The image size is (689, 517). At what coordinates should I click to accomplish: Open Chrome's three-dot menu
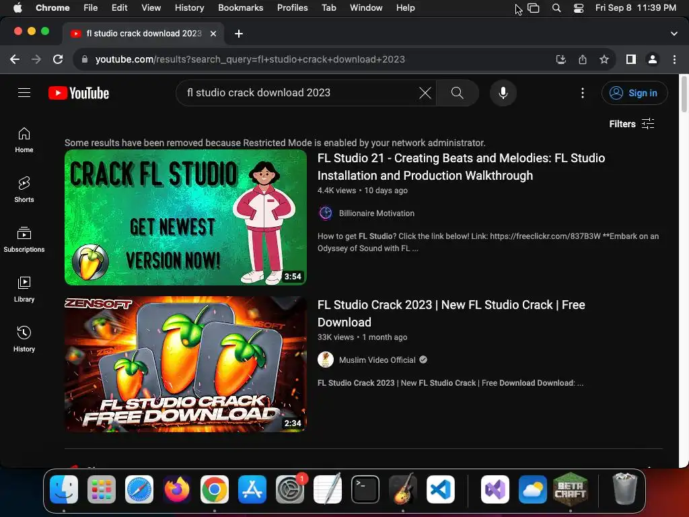(674, 59)
